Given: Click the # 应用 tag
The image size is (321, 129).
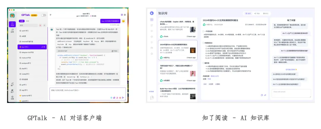Looking at the screenshot, I should pyautogui.click(x=211, y=84).
